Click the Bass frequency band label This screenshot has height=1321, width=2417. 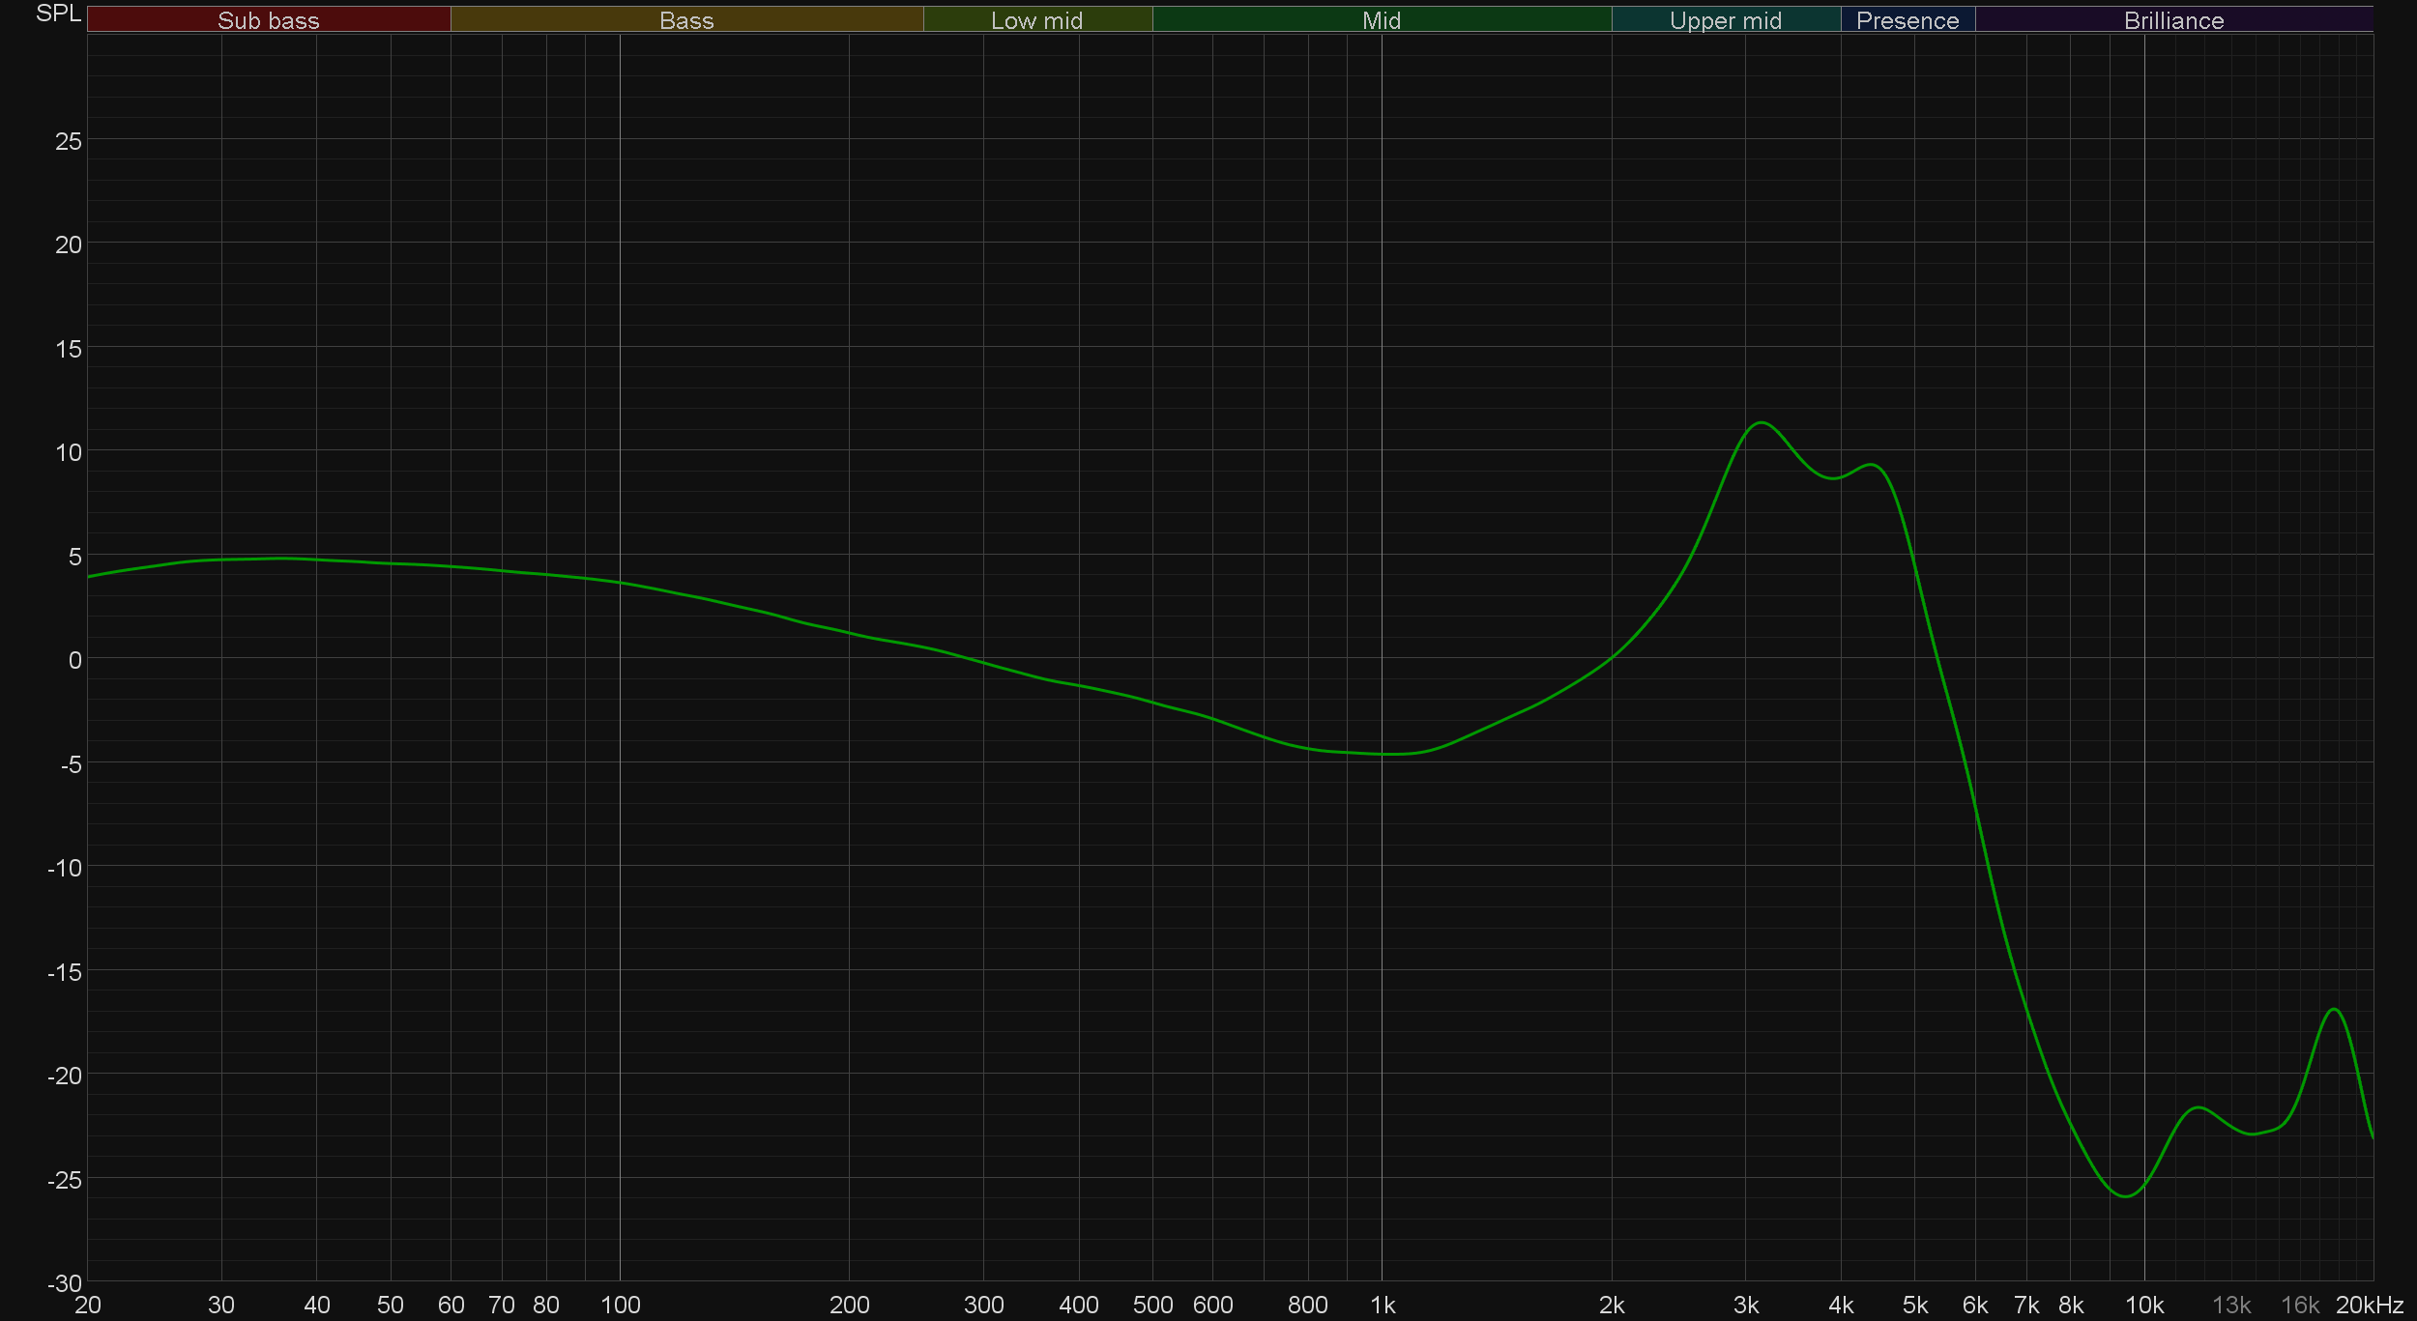click(x=686, y=20)
